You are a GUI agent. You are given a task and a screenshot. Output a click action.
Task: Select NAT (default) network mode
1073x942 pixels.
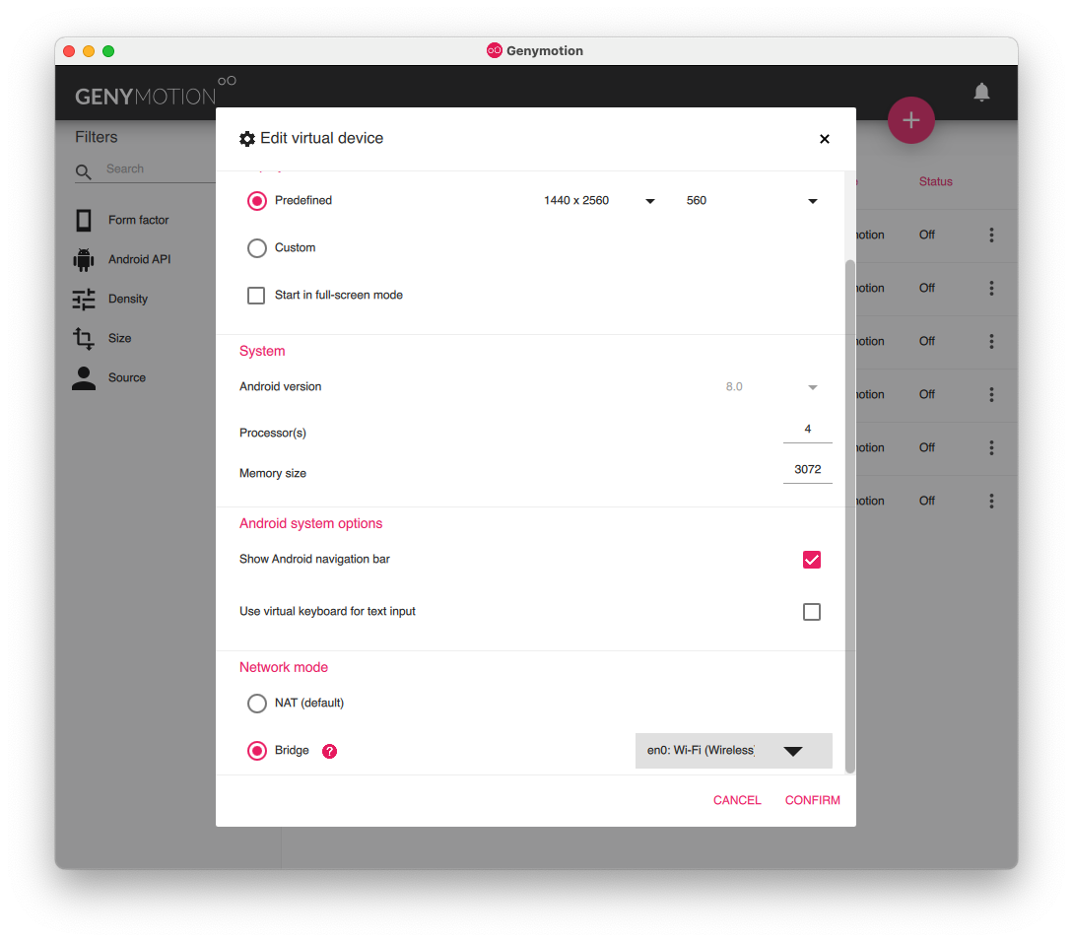[x=256, y=704]
